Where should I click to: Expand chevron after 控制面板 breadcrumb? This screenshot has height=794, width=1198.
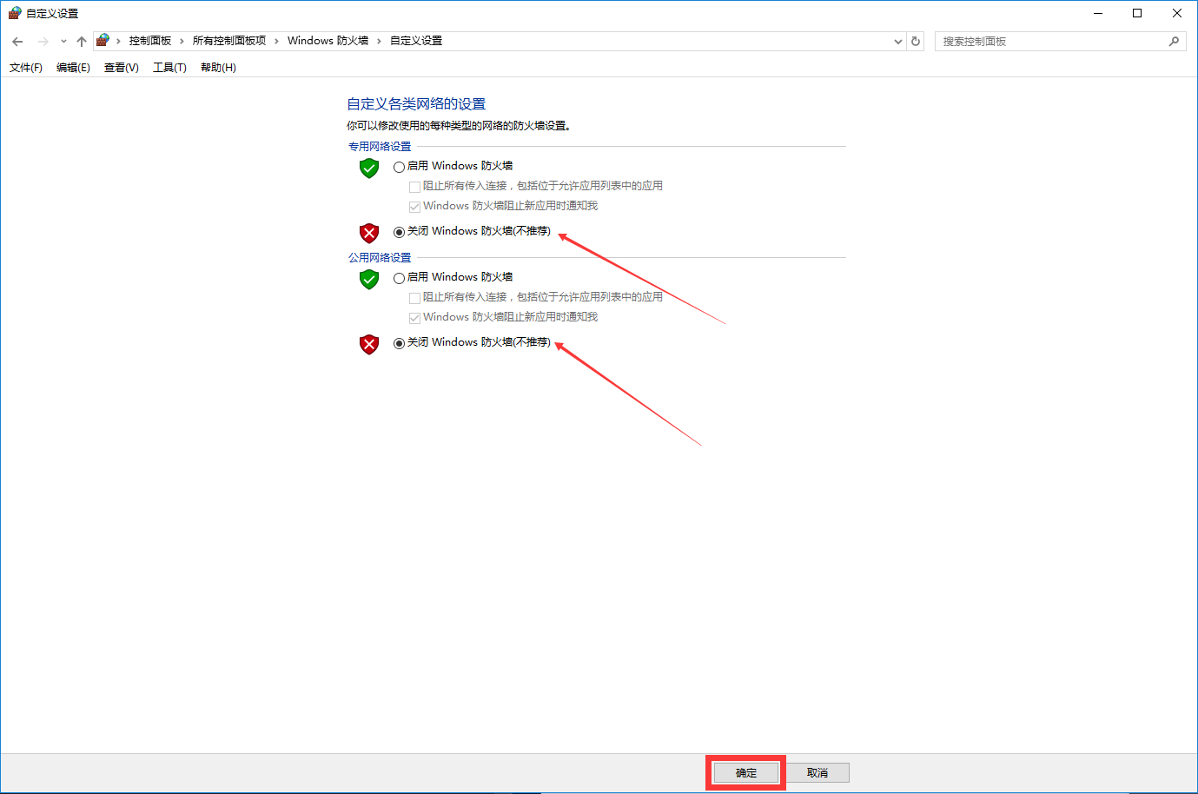[182, 41]
